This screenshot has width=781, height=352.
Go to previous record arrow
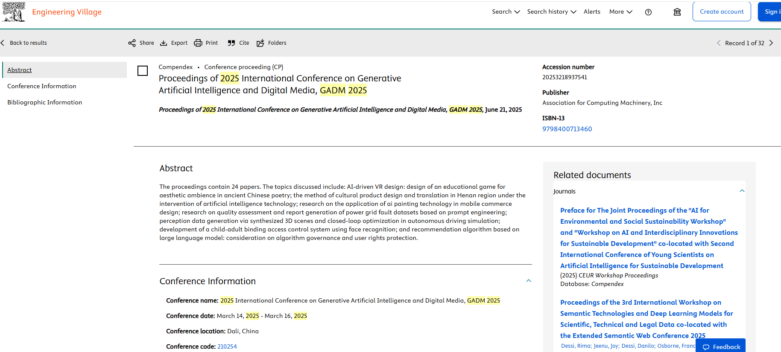pos(719,43)
